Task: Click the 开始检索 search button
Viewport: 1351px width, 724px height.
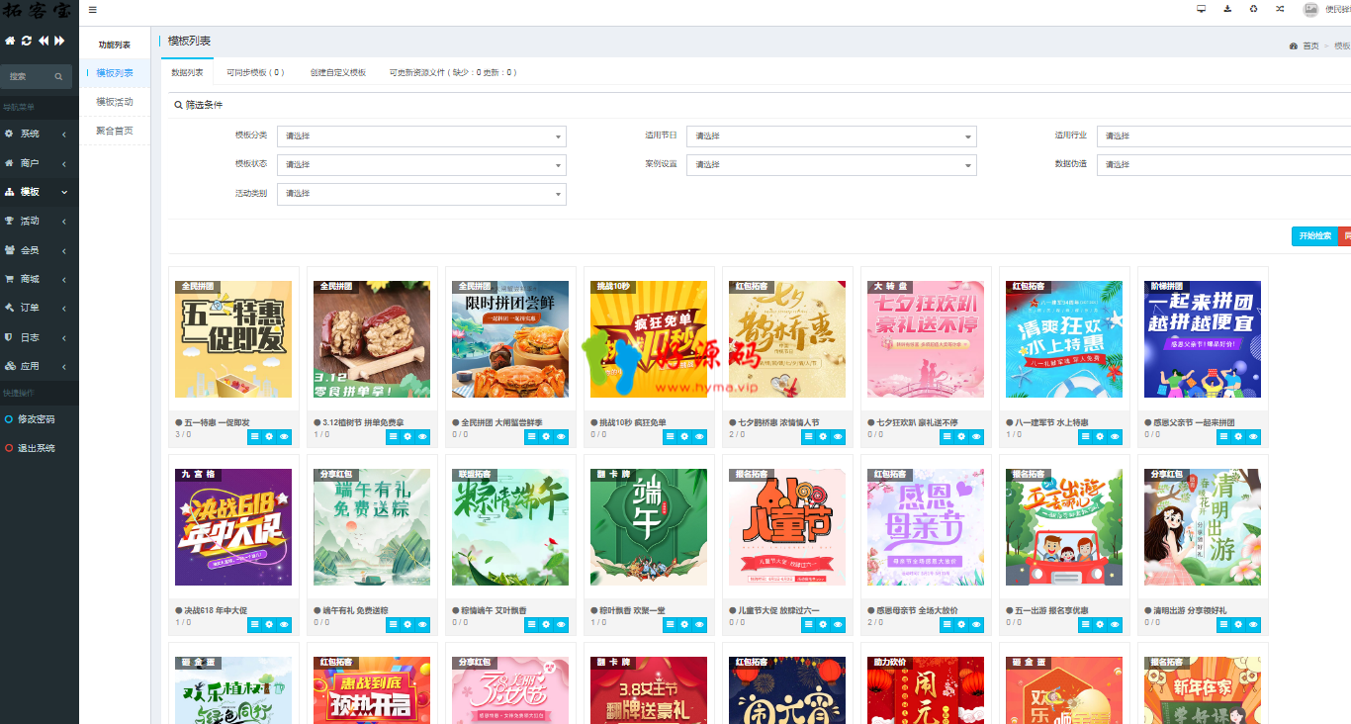Action: pyautogui.click(x=1314, y=236)
